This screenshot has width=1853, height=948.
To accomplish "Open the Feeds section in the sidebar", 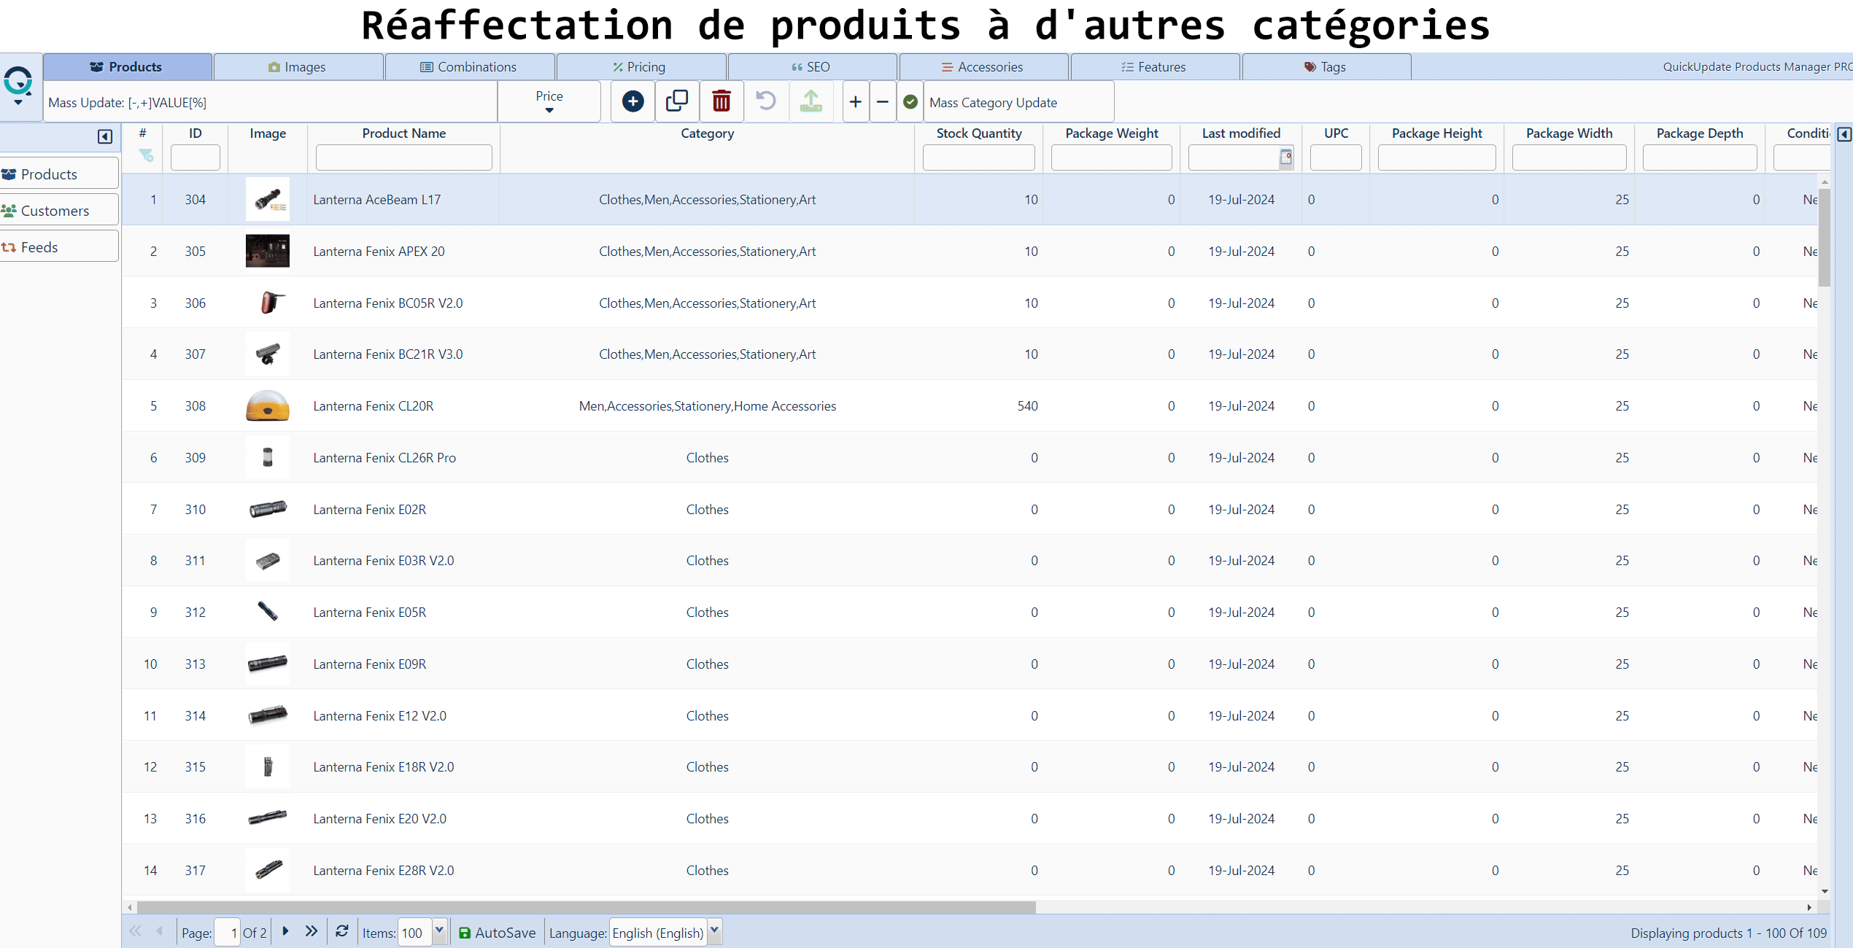I will (40, 246).
